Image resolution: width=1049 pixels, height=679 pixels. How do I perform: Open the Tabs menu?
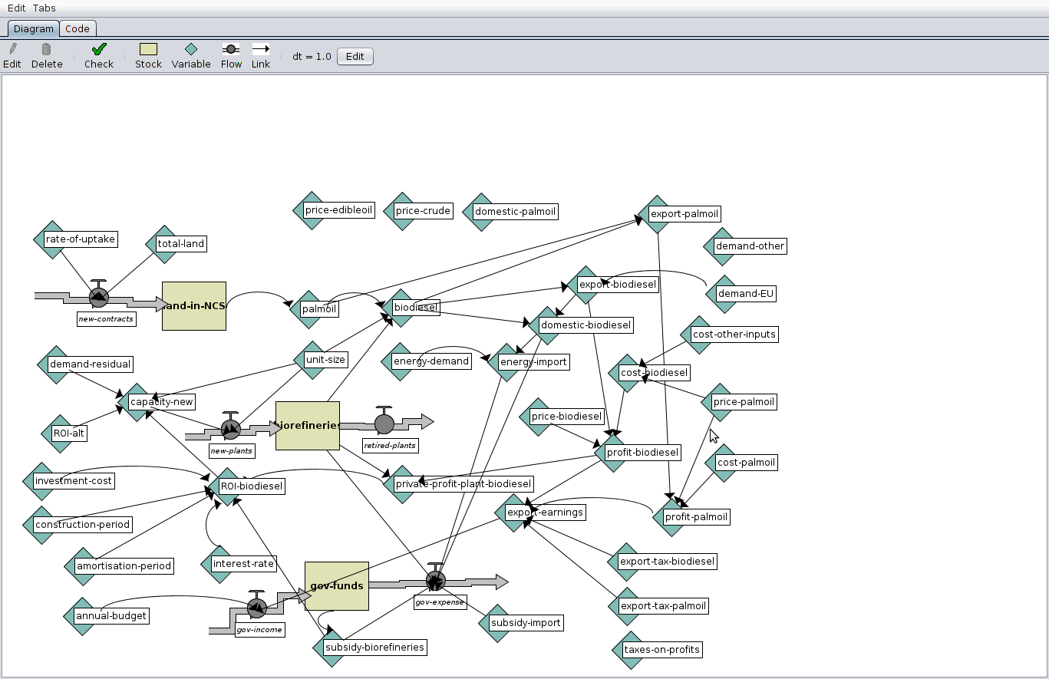[42, 8]
